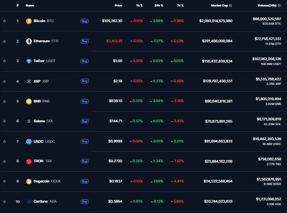Click the Bitcoin coin logo icon
Screen dimensions: 287x213
29,21
